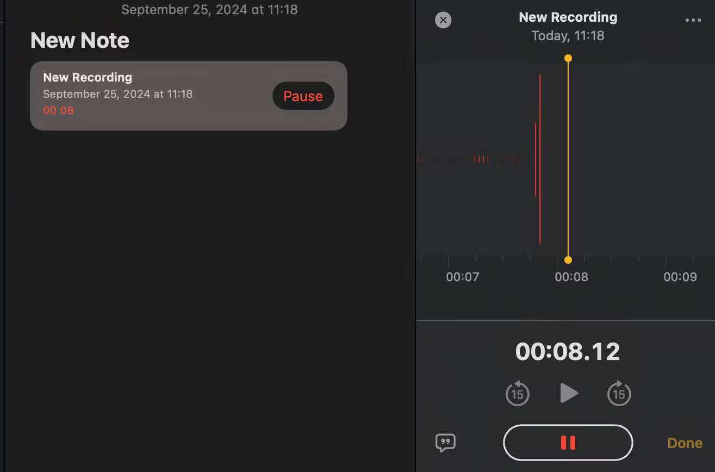Click the 00:07 mark on the timeline
The width and height of the screenshot is (715, 472).
click(x=462, y=277)
